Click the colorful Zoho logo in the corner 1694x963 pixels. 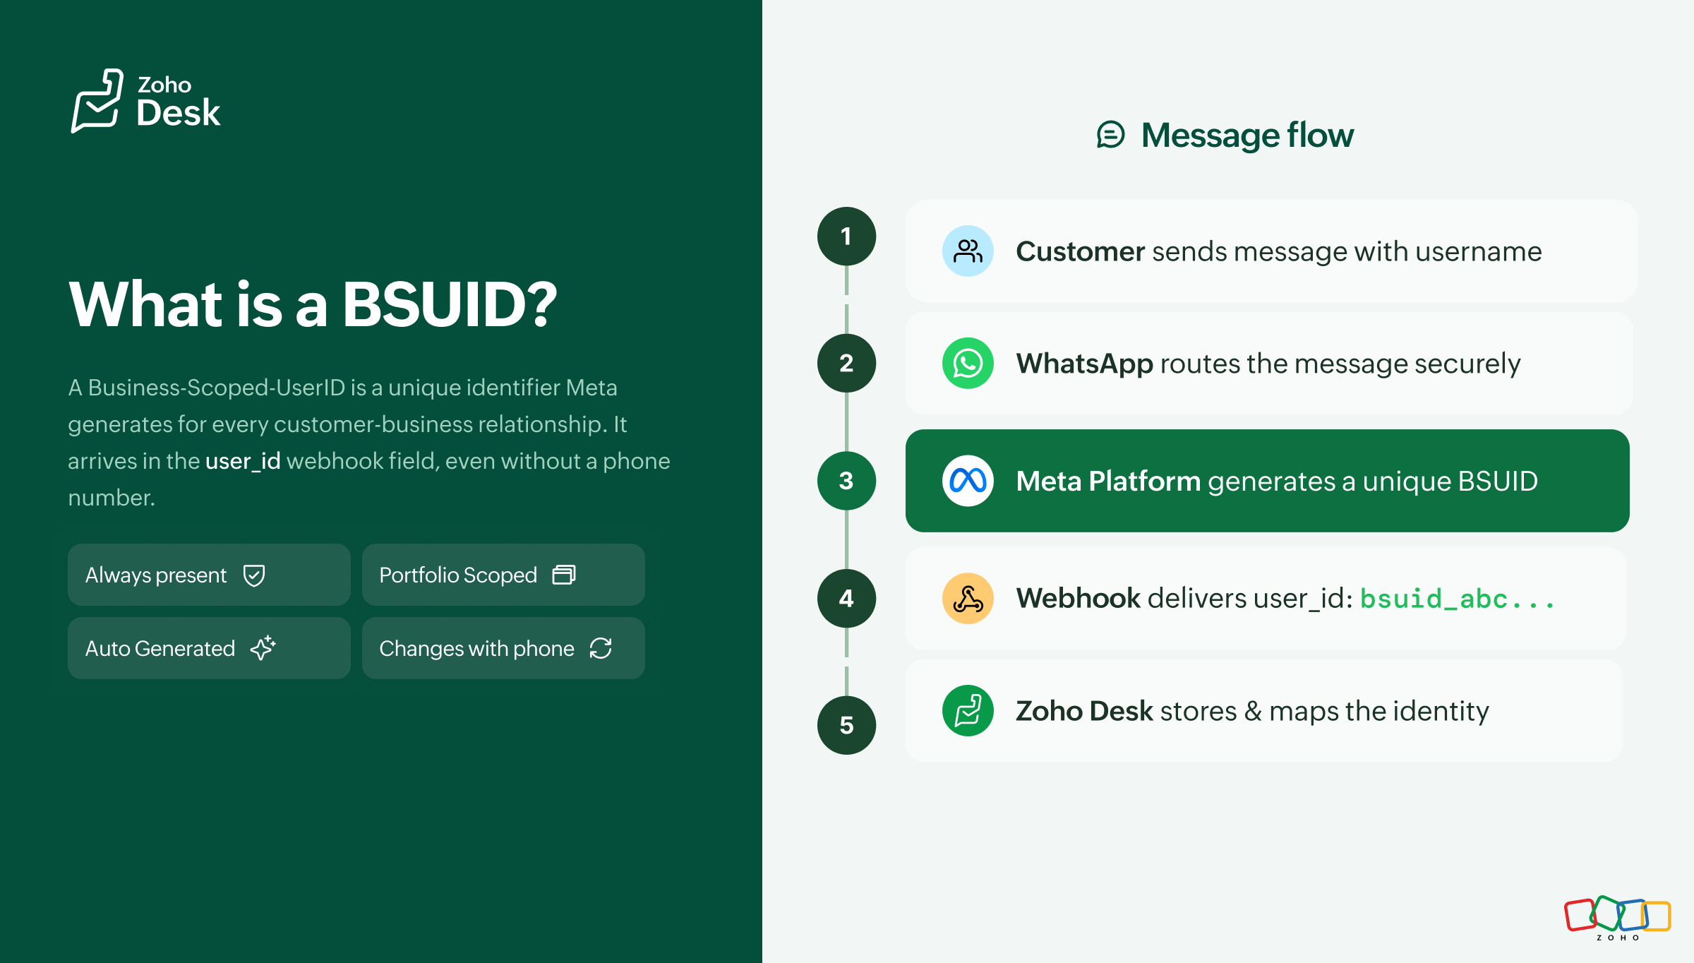pyautogui.click(x=1618, y=918)
